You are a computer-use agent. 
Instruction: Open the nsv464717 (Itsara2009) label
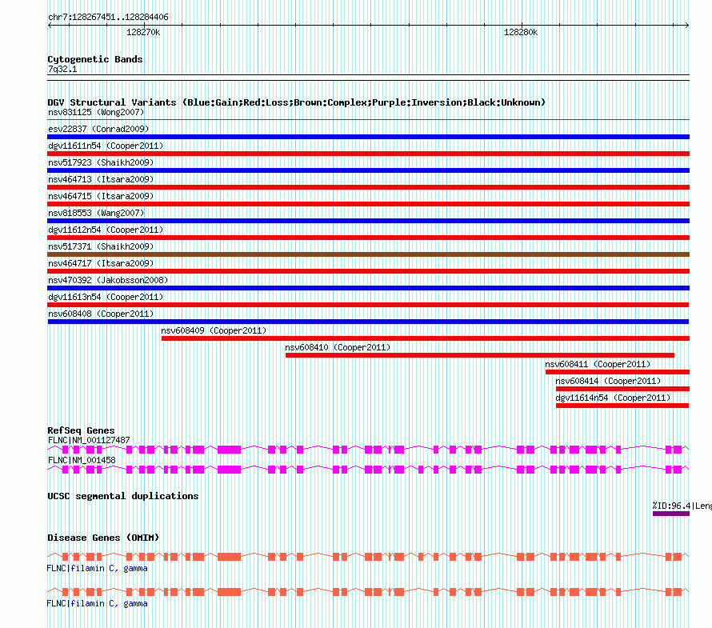[101, 263]
